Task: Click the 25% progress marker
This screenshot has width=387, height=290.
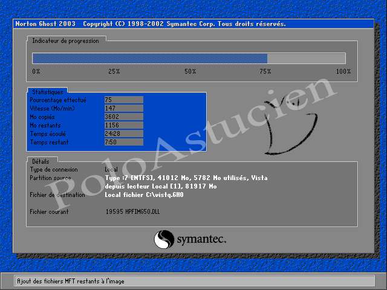Action: 114,71
